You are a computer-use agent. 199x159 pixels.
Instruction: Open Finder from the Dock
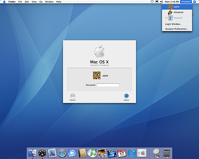[32, 153]
